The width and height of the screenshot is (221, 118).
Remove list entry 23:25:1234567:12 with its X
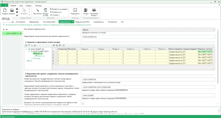click(x=20, y=33)
